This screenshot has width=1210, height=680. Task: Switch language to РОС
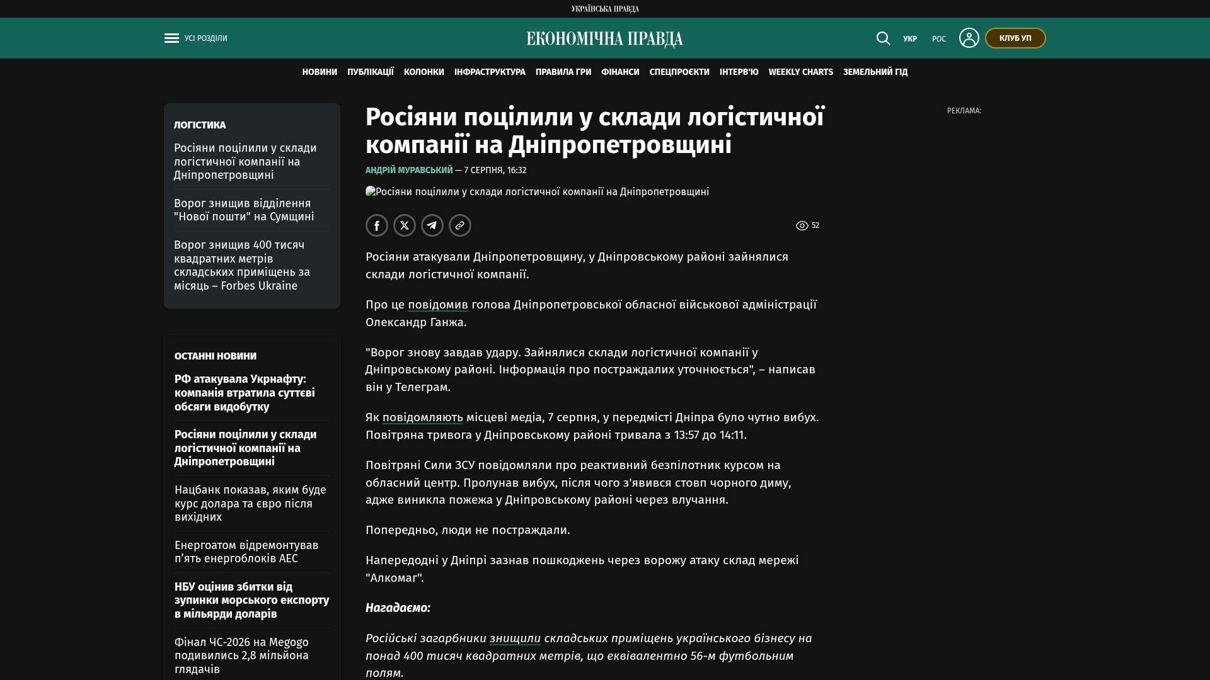pyautogui.click(x=939, y=39)
